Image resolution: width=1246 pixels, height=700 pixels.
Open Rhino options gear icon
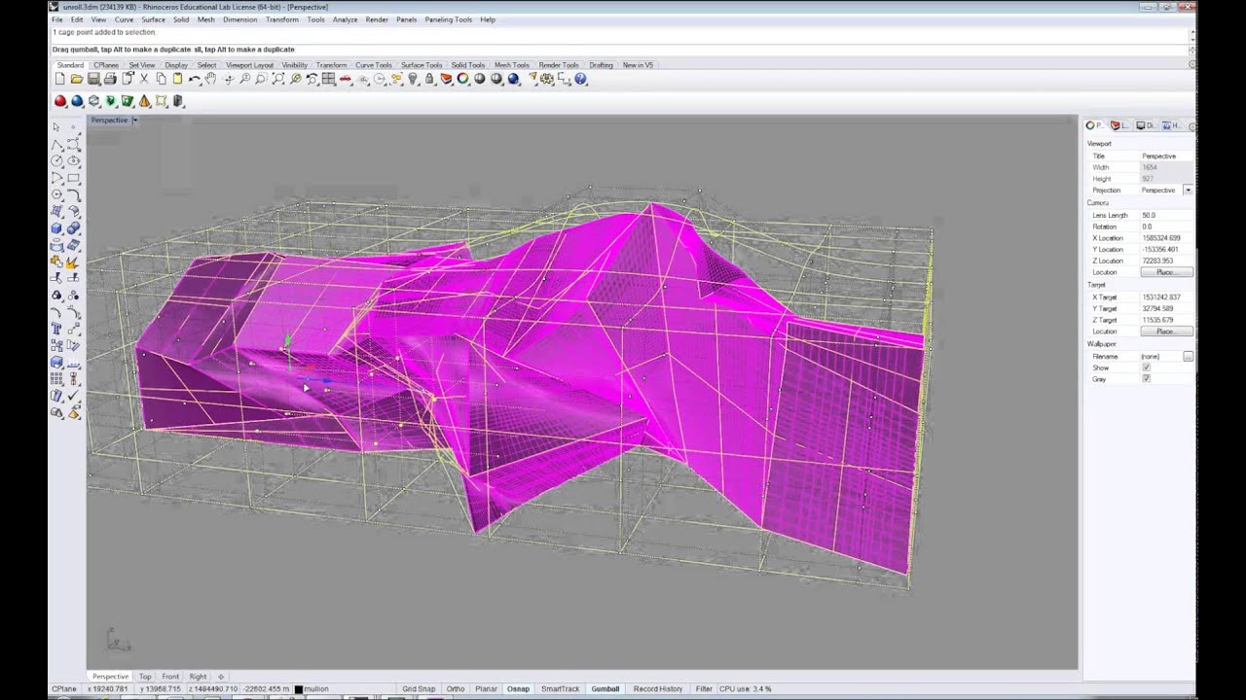[547, 79]
